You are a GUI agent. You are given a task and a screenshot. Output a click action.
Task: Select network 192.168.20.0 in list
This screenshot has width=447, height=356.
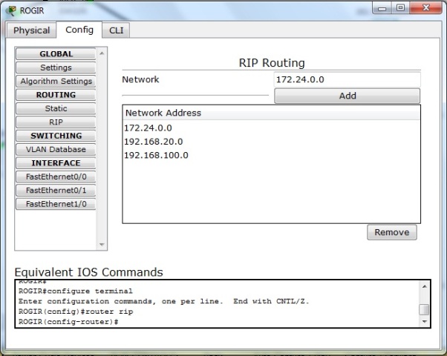click(x=154, y=142)
